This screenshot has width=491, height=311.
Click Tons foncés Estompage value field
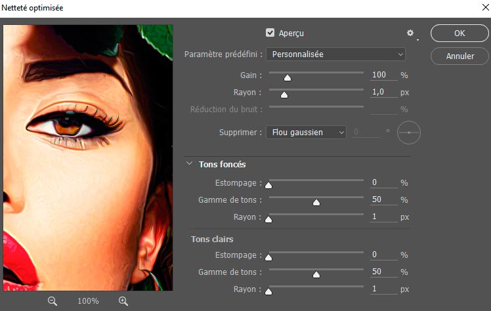(383, 182)
